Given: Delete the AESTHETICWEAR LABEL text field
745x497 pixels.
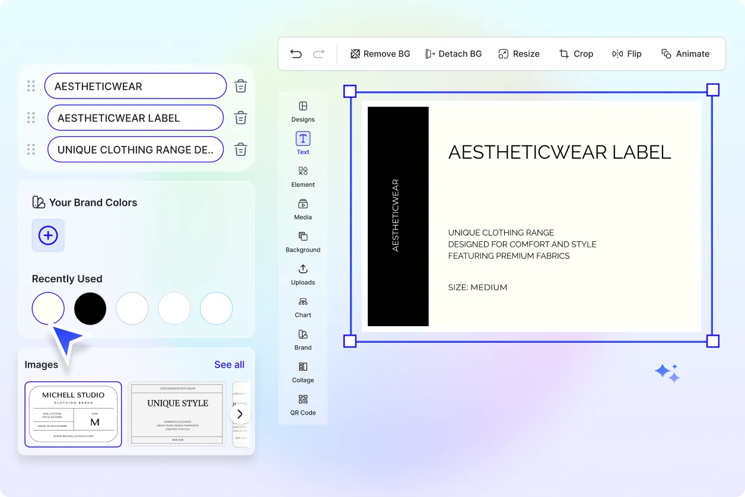Looking at the screenshot, I should (x=240, y=117).
